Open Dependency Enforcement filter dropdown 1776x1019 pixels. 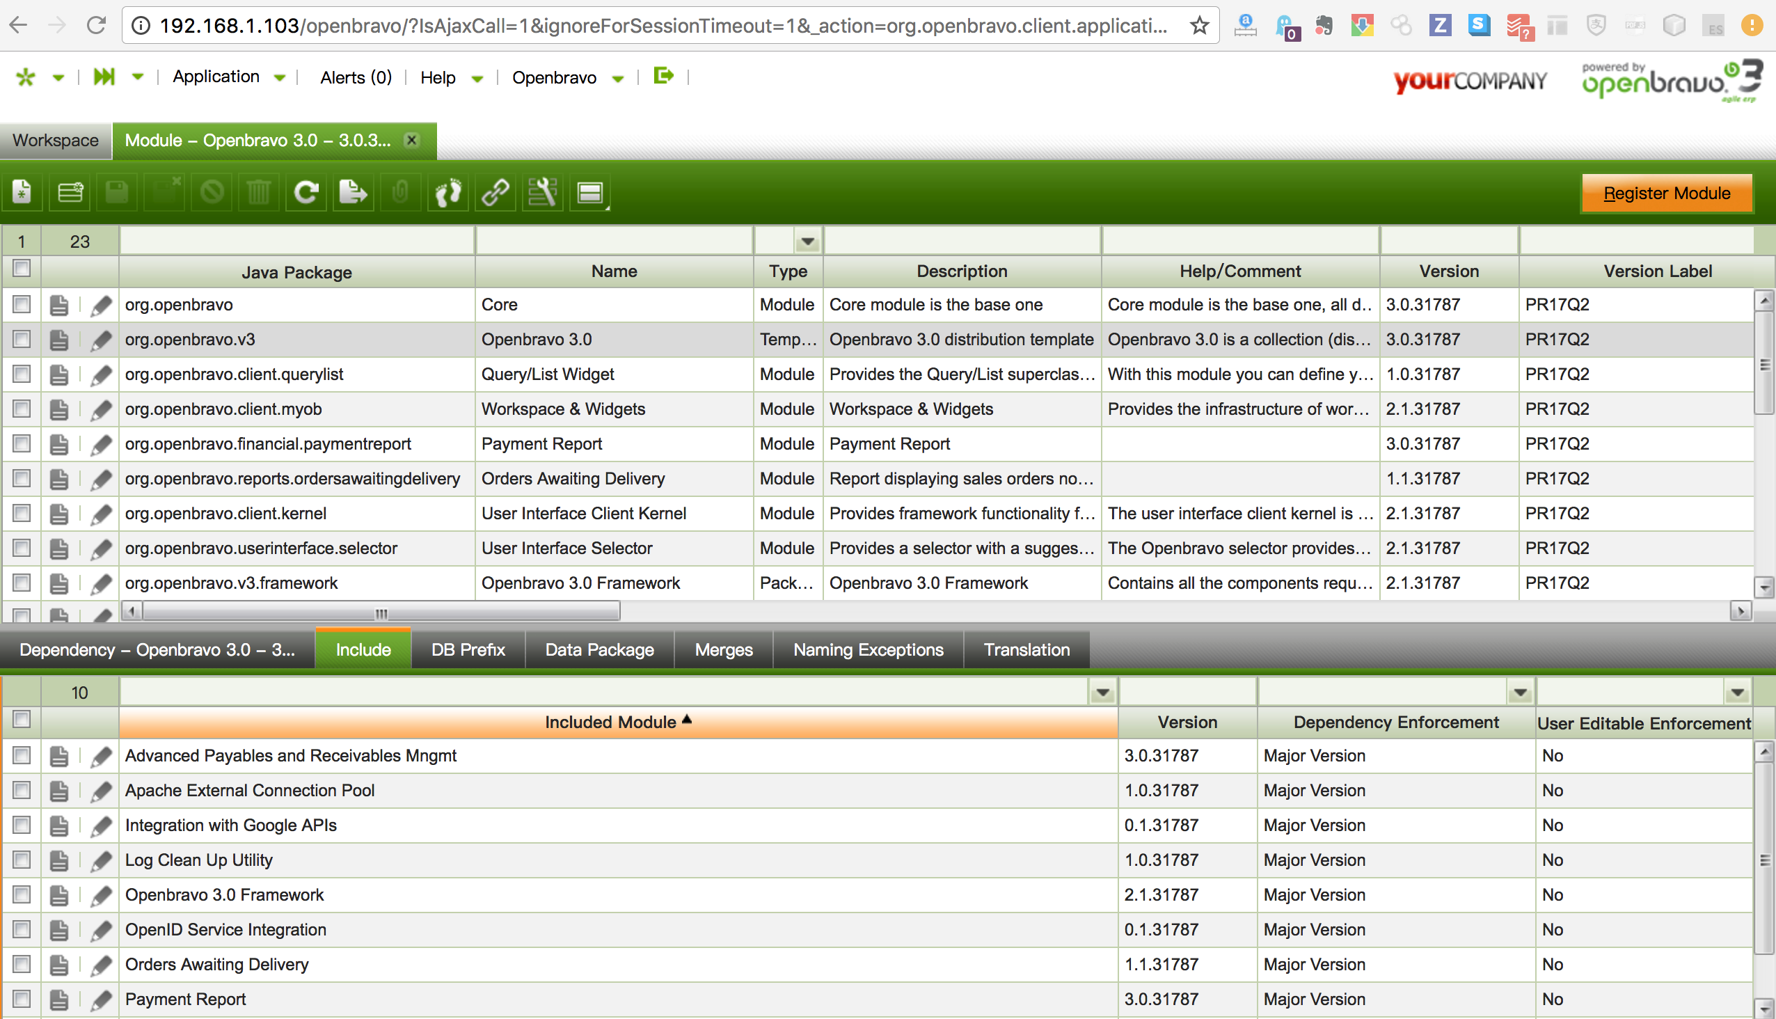[1520, 693]
